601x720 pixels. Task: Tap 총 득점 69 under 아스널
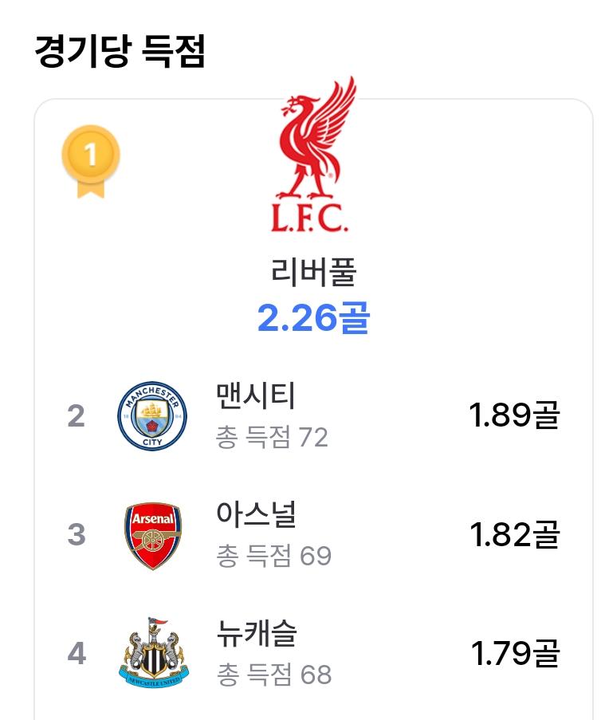[x=273, y=556]
